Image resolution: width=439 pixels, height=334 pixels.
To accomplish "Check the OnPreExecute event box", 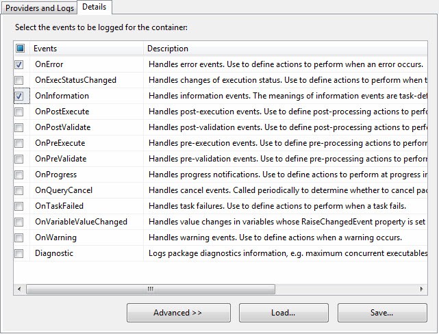I will [19, 143].
